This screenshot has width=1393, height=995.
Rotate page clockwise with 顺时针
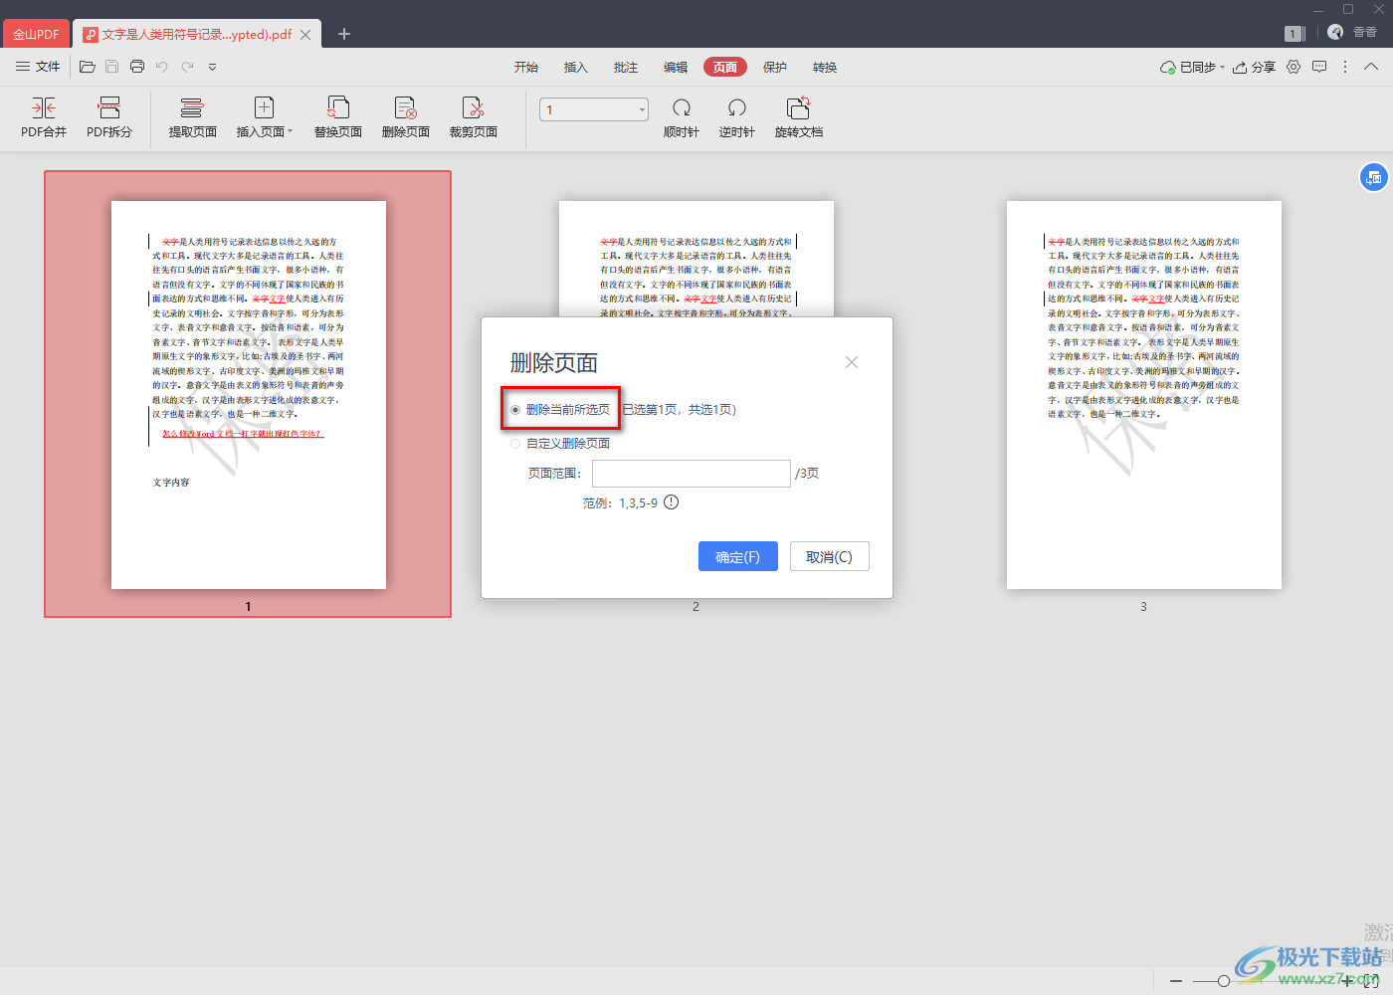[682, 117]
